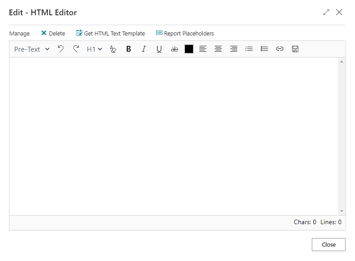Clear formatting with the eraser icon
The image size is (355, 261).
[113, 49]
